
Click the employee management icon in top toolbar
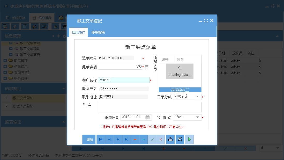(34, 26)
